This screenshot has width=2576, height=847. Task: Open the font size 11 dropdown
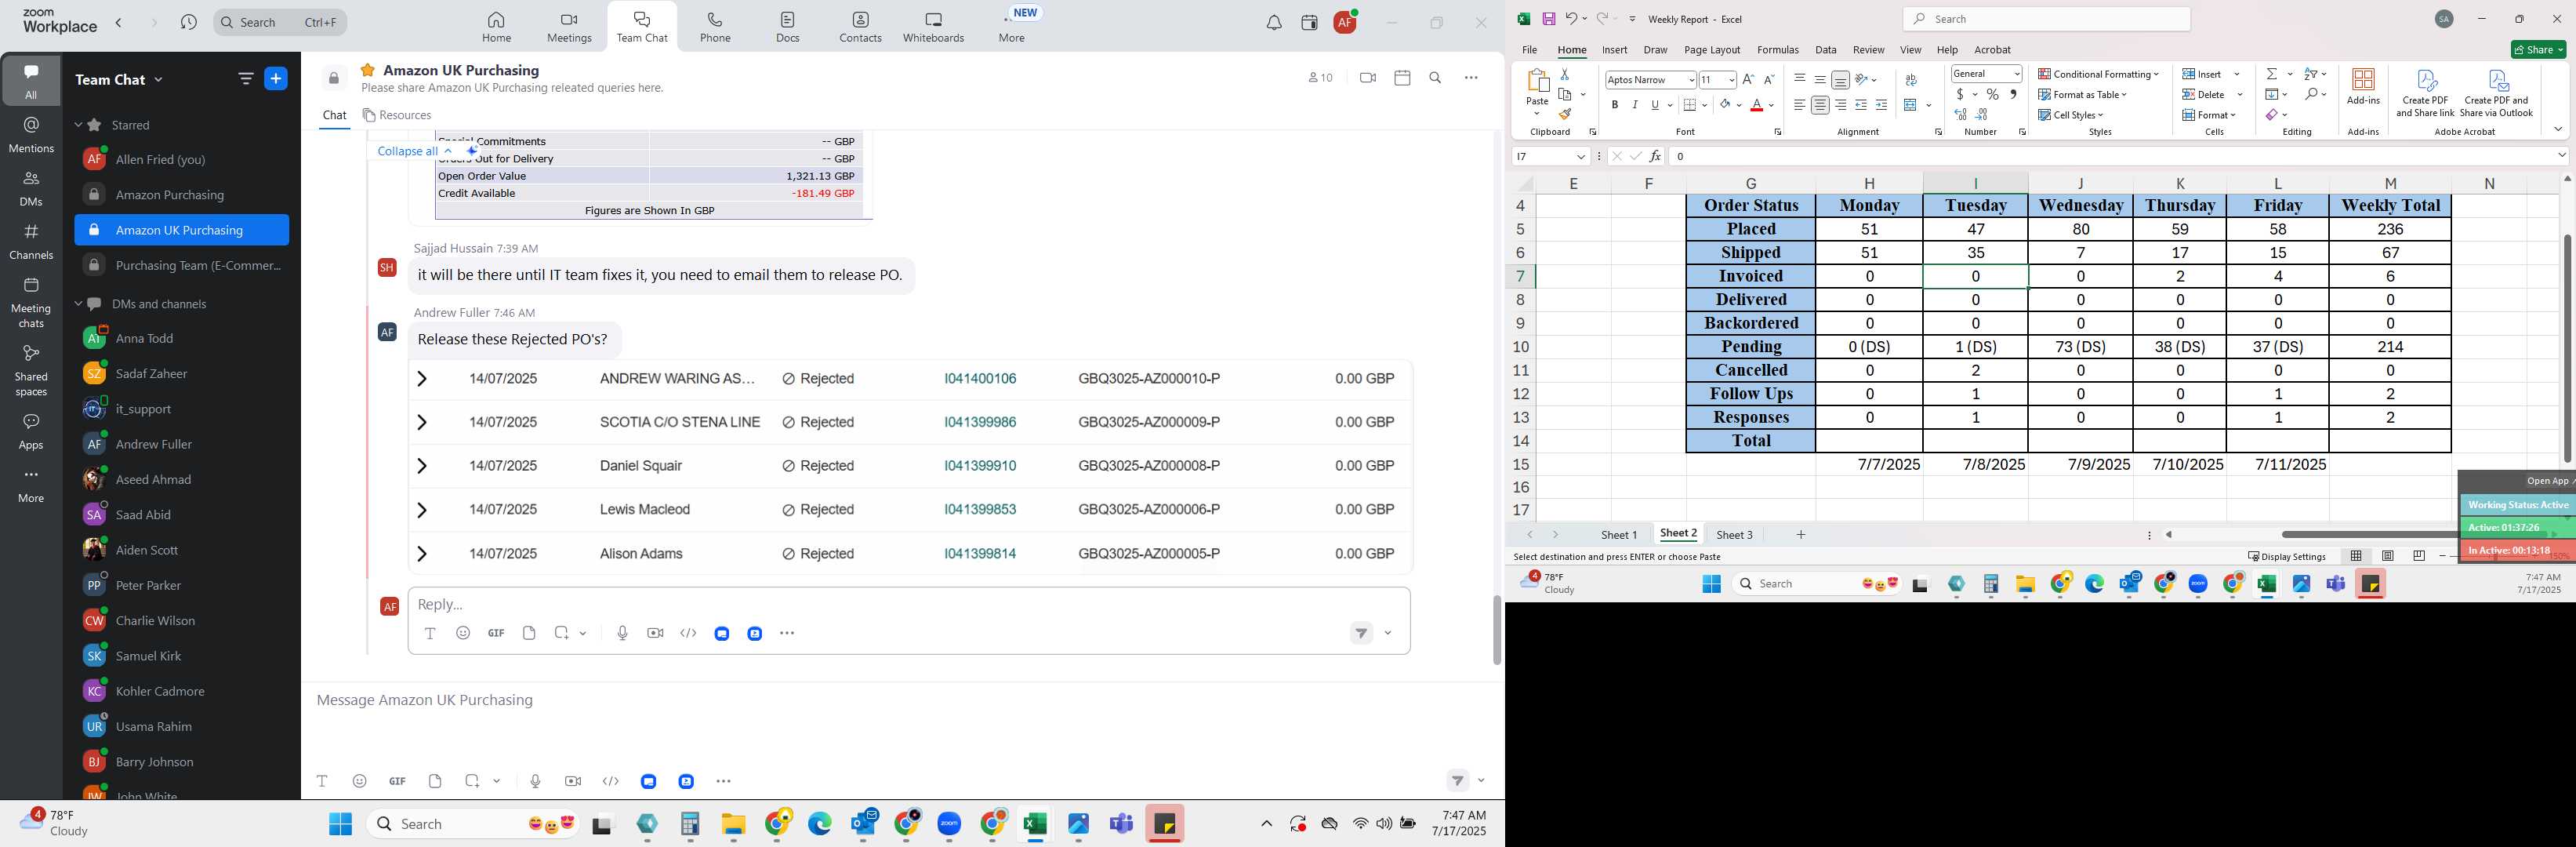tap(1731, 80)
